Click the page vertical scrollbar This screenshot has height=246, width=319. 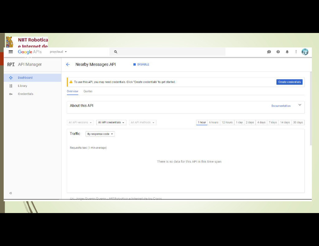(311, 108)
